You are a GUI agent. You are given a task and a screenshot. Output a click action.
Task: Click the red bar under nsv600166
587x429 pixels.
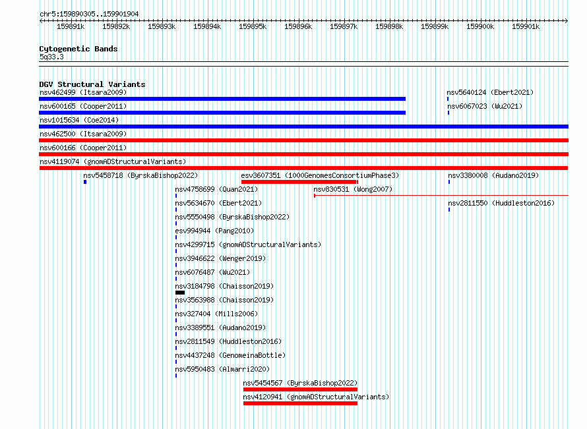(x=303, y=154)
